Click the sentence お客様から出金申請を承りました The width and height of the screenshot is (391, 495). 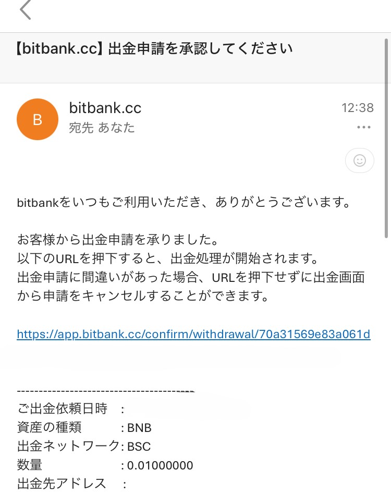point(117,241)
